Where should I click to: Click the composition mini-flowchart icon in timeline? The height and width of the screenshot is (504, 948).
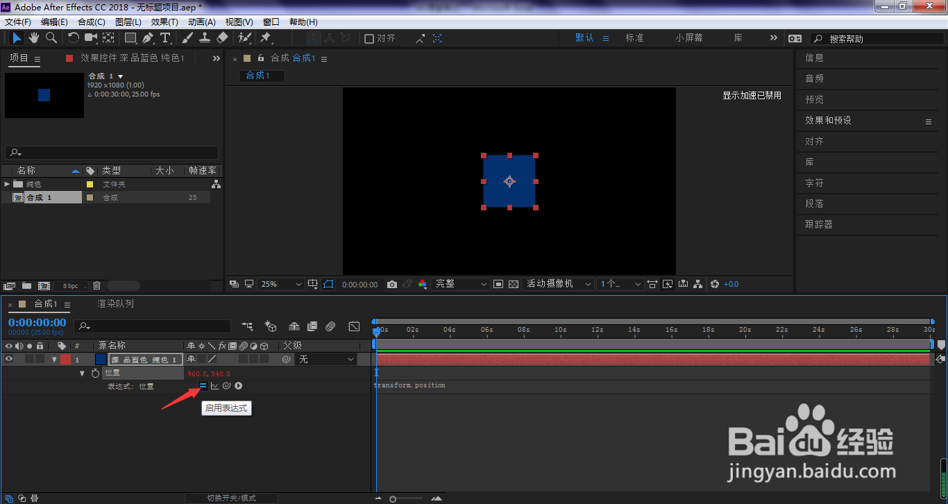pos(248,326)
